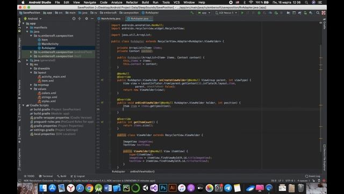344x194 pixels.
Task: Expand the mipmap folder
Action: 31,85
